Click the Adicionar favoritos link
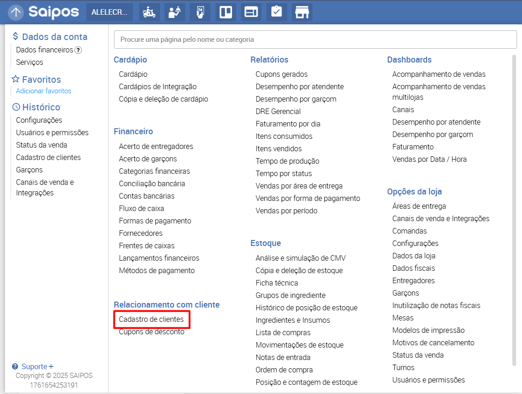Image resolution: width=522 pixels, height=394 pixels. pos(44,91)
